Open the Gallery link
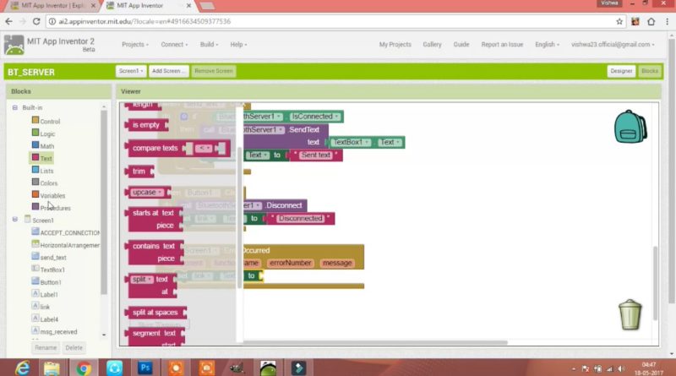Viewport: 676px width, 376px height. [x=432, y=45]
